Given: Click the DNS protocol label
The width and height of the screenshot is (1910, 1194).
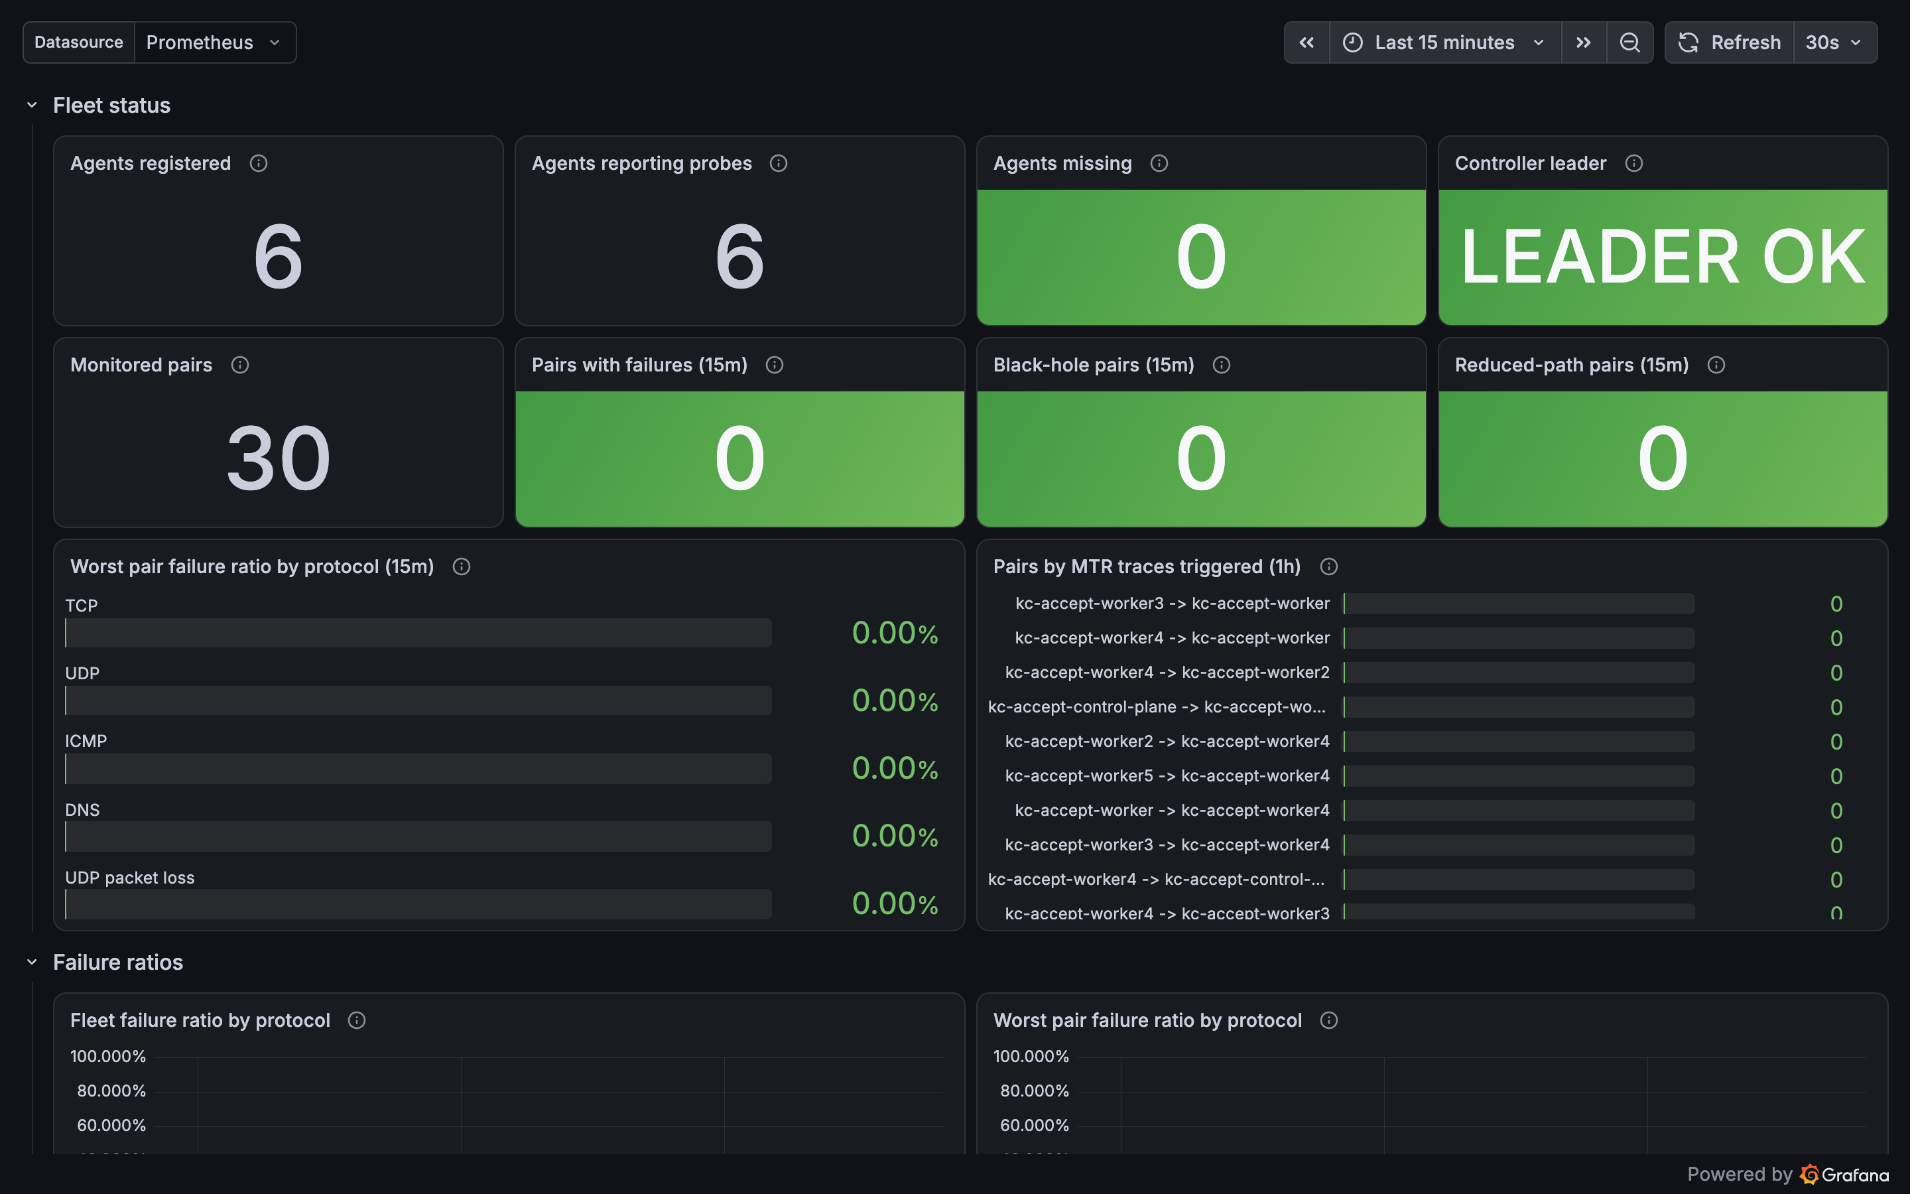Looking at the screenshot, I should (82, 809).
